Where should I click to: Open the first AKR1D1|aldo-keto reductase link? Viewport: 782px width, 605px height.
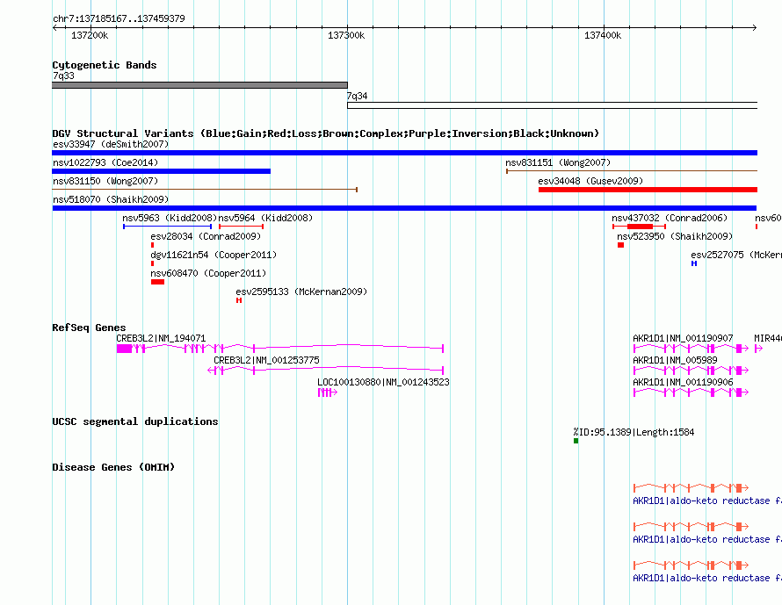tap(707, 501)
